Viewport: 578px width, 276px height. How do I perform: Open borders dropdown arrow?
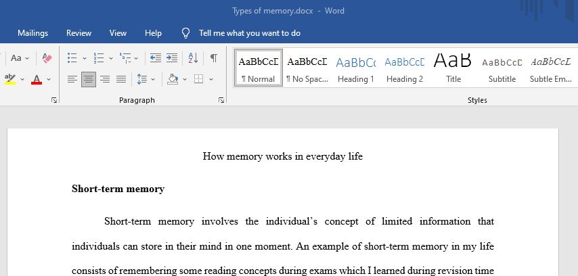(x=211, y=79)
